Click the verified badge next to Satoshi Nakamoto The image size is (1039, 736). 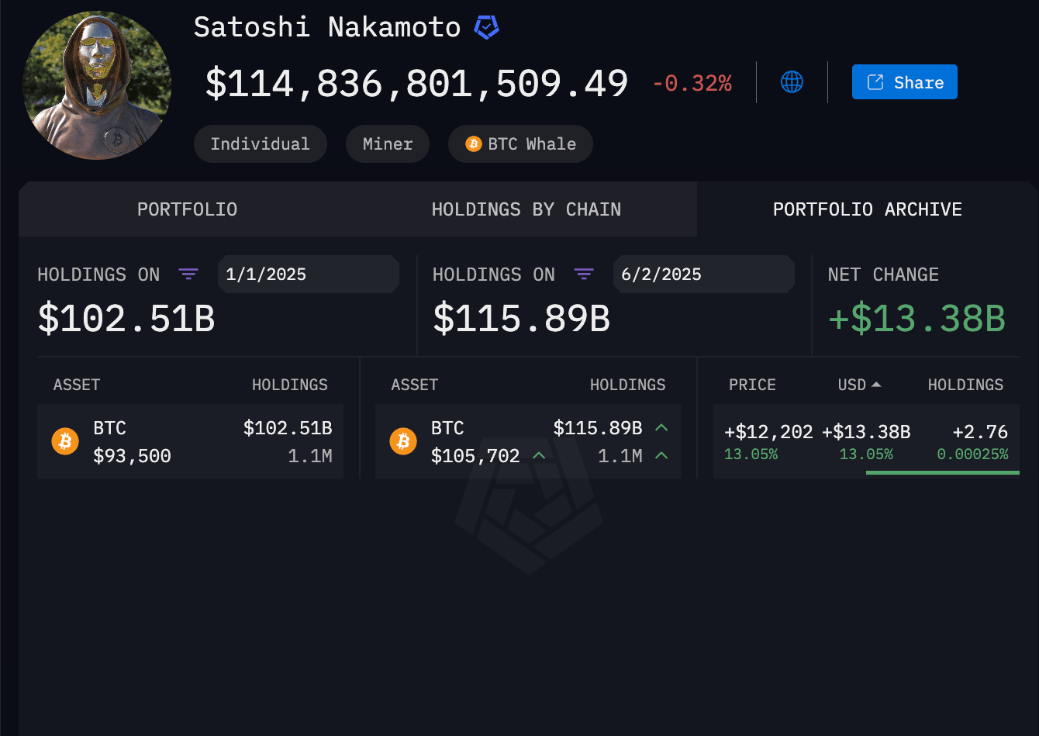[x=486, y=28]
